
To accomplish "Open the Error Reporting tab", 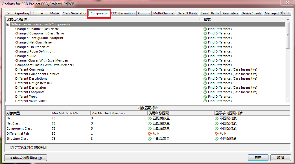I will coord(18,13).
